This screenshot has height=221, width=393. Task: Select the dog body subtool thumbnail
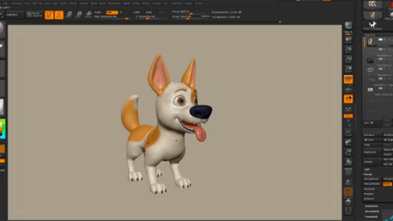(x=370, y=42)
